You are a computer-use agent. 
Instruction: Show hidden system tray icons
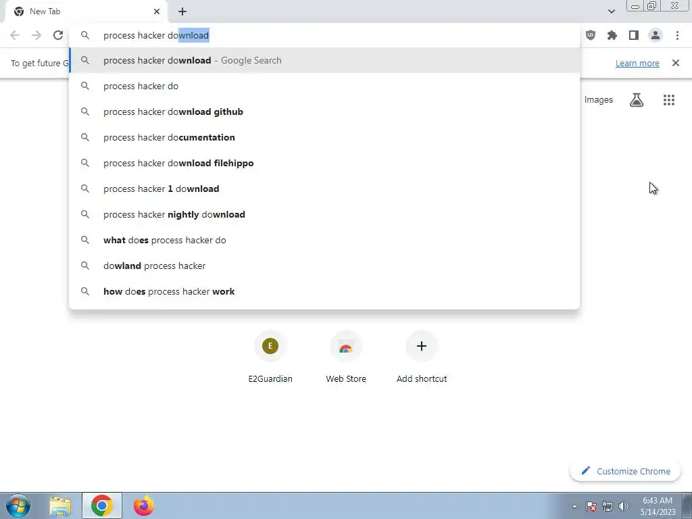click(x=574, y=506)
